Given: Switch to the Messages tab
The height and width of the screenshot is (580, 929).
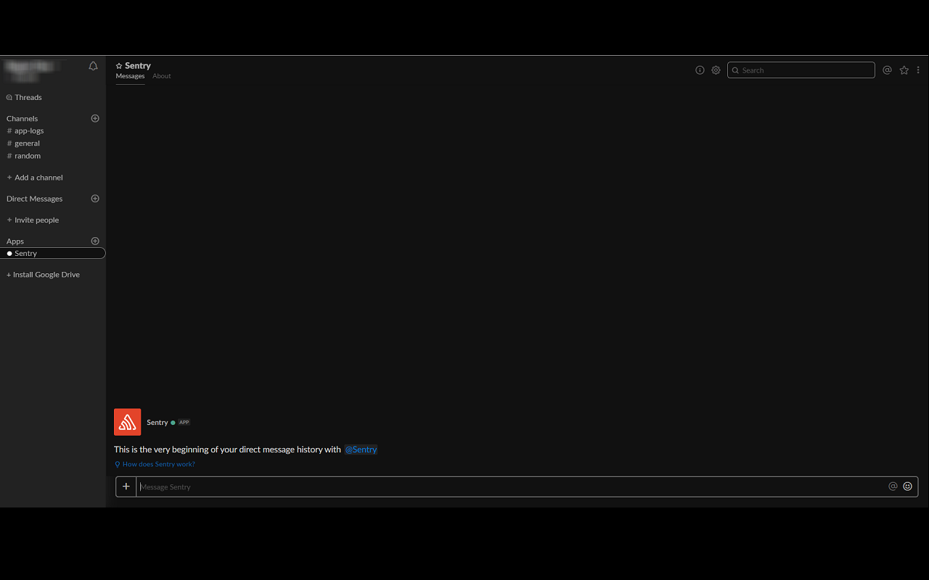Looking at the screenshot, I should pos(130,76).
